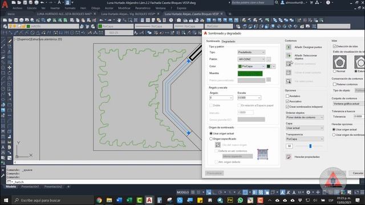Open the Archivo menu
This screenshot has height=205, width=365.
tap(18, 8)
